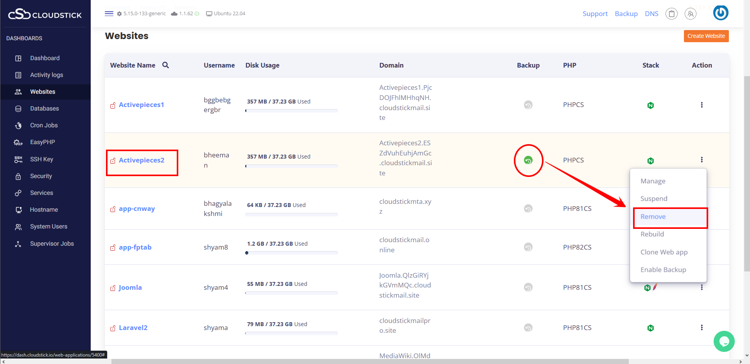Click the hamburger menu icon in header
750x364 pixels.
(109, 14)
